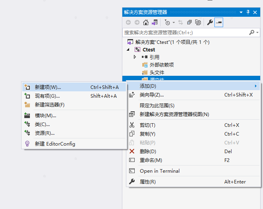Image resolution: width=263 pixels, height=209 pixels.
Task: Select the 引用 tree item
Action: tap(155, 57)
